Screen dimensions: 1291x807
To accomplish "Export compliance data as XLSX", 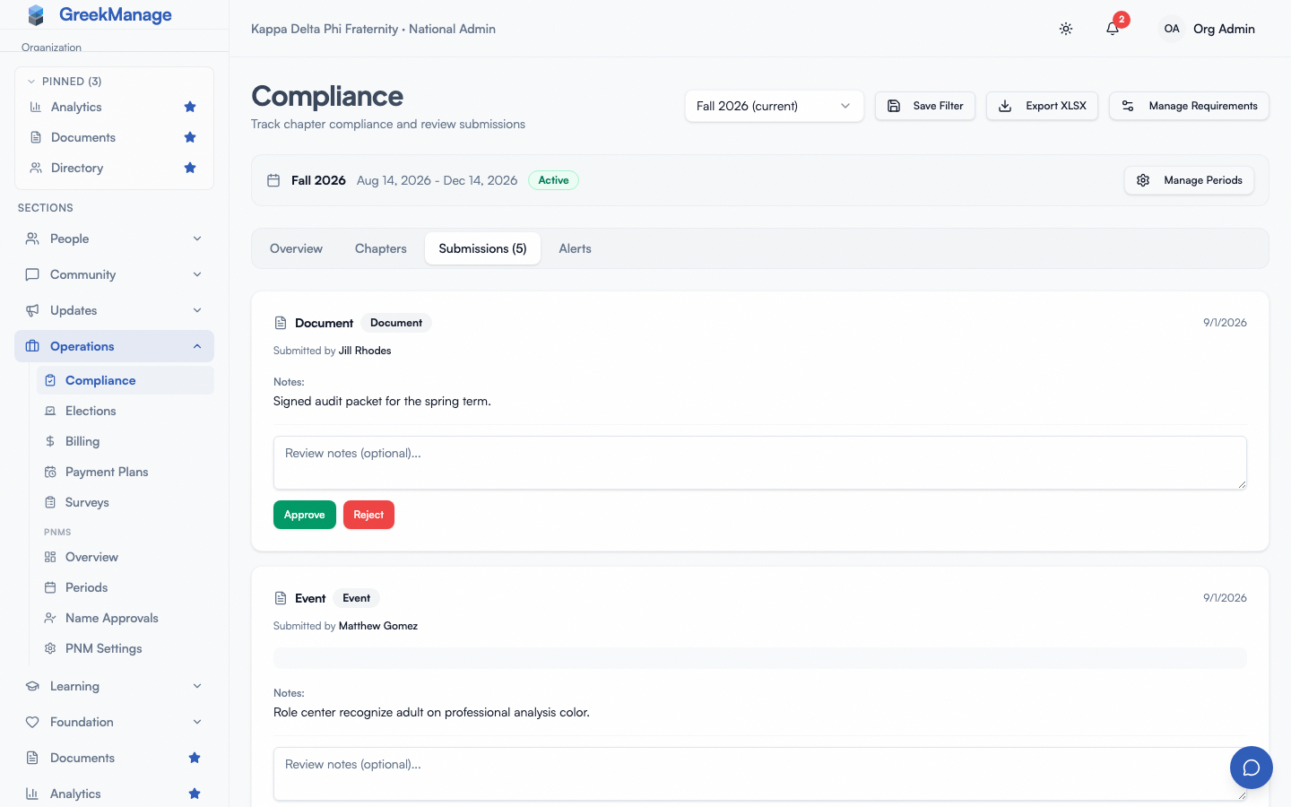I will (x=1042, y=106).
